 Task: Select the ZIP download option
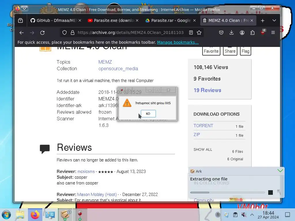(x=197, y=135)
